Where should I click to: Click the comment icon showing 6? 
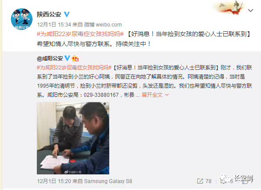click(223, 181)
